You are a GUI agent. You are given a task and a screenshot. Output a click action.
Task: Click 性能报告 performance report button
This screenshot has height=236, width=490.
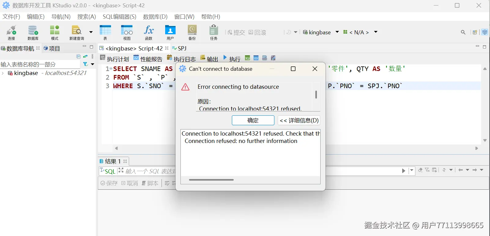tap(148, 58)
